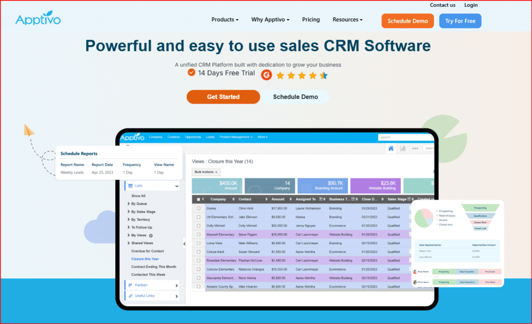This screenshot has height=324, width=532.
Task: Click the five-star rating icons
Action: coord(302,76)
